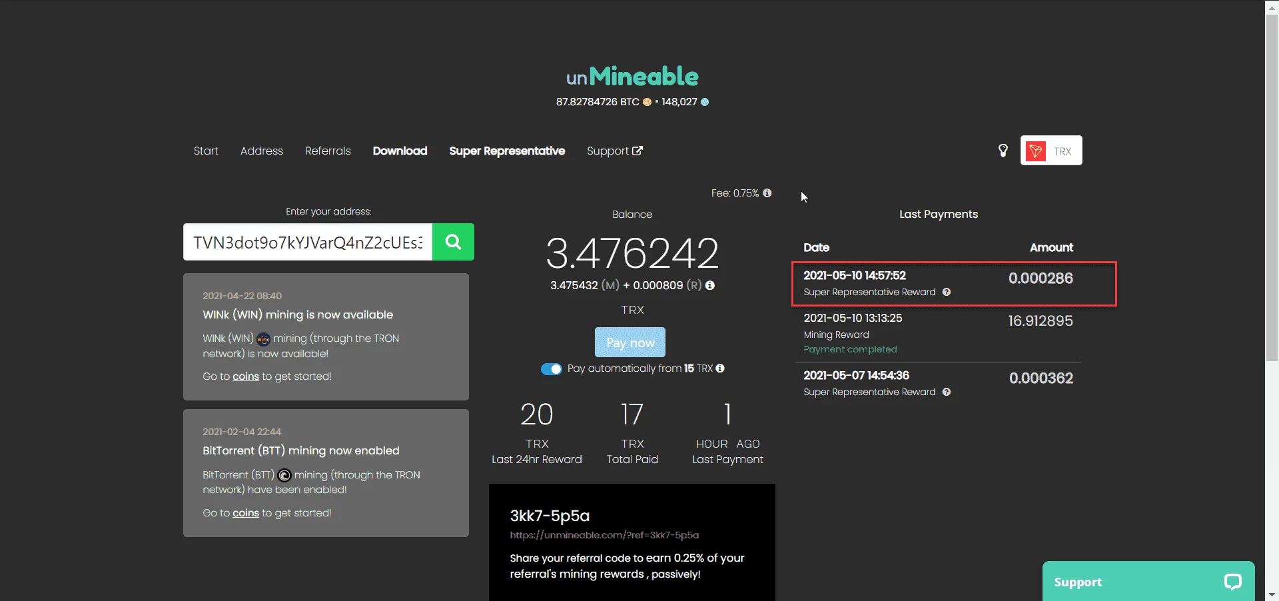Image resolution: width=1279 pixels, height=601 pixels.
Task: Click the payment date 2021-05-10 13:13:25
Action: tap(853, 318)
